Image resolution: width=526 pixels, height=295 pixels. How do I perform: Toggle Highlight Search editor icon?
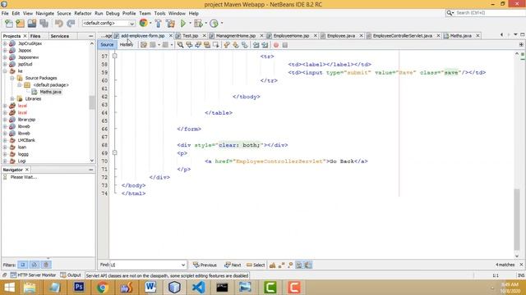pyautogui.click(x=207, y=45)
